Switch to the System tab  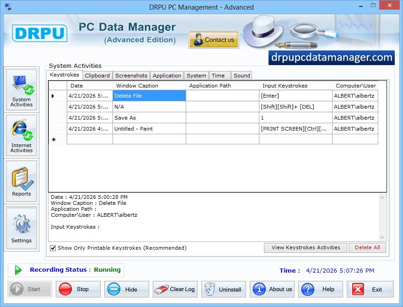click(196, 76)
